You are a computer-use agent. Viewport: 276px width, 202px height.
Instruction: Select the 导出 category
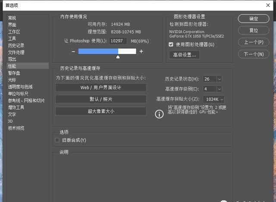coord(12,59)
